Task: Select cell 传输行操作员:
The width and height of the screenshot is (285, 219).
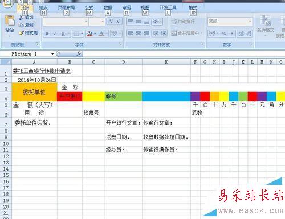Action: [x=166, y=150]
